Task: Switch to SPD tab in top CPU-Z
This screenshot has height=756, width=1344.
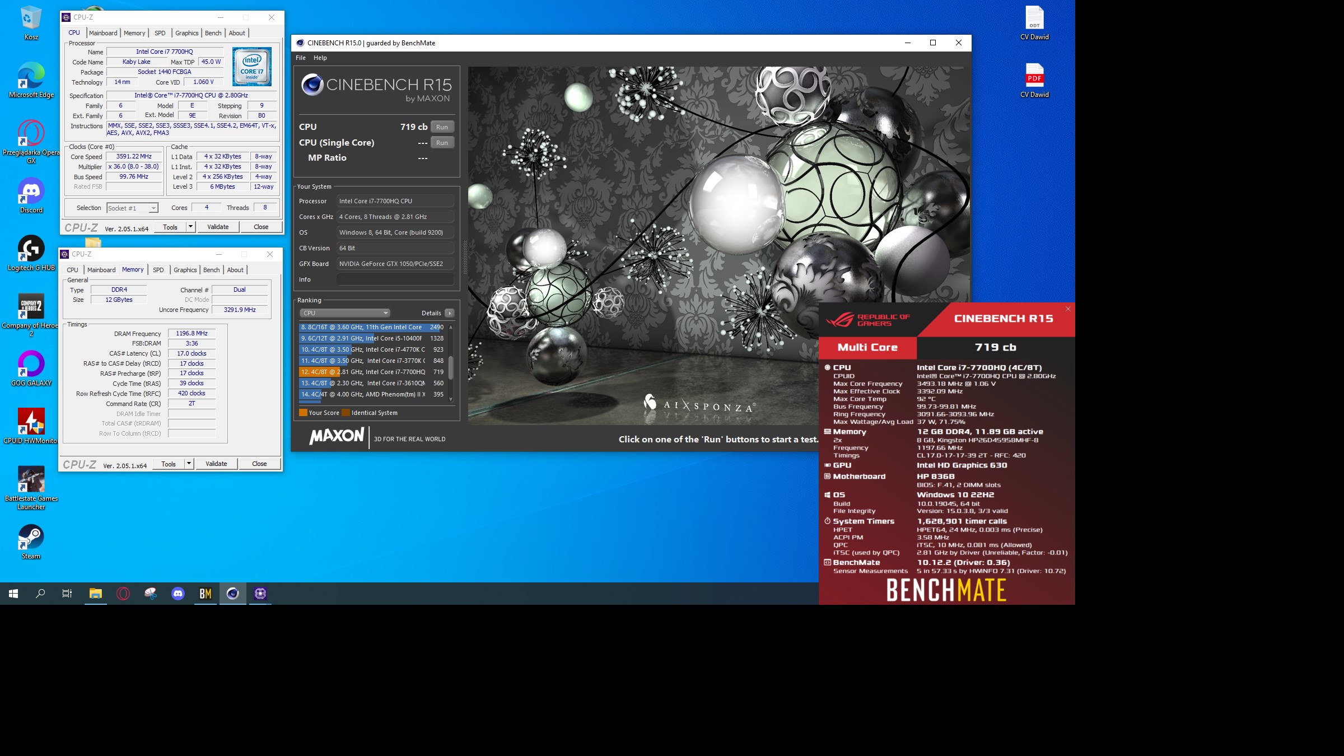Action: pos(160,33)
